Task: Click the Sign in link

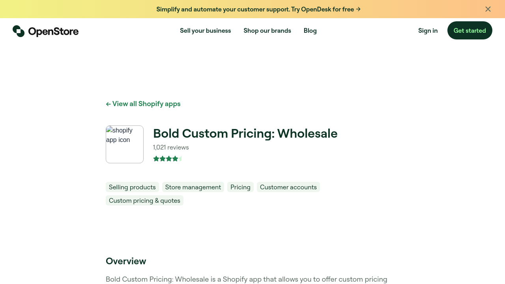Action: coord(428,31)
